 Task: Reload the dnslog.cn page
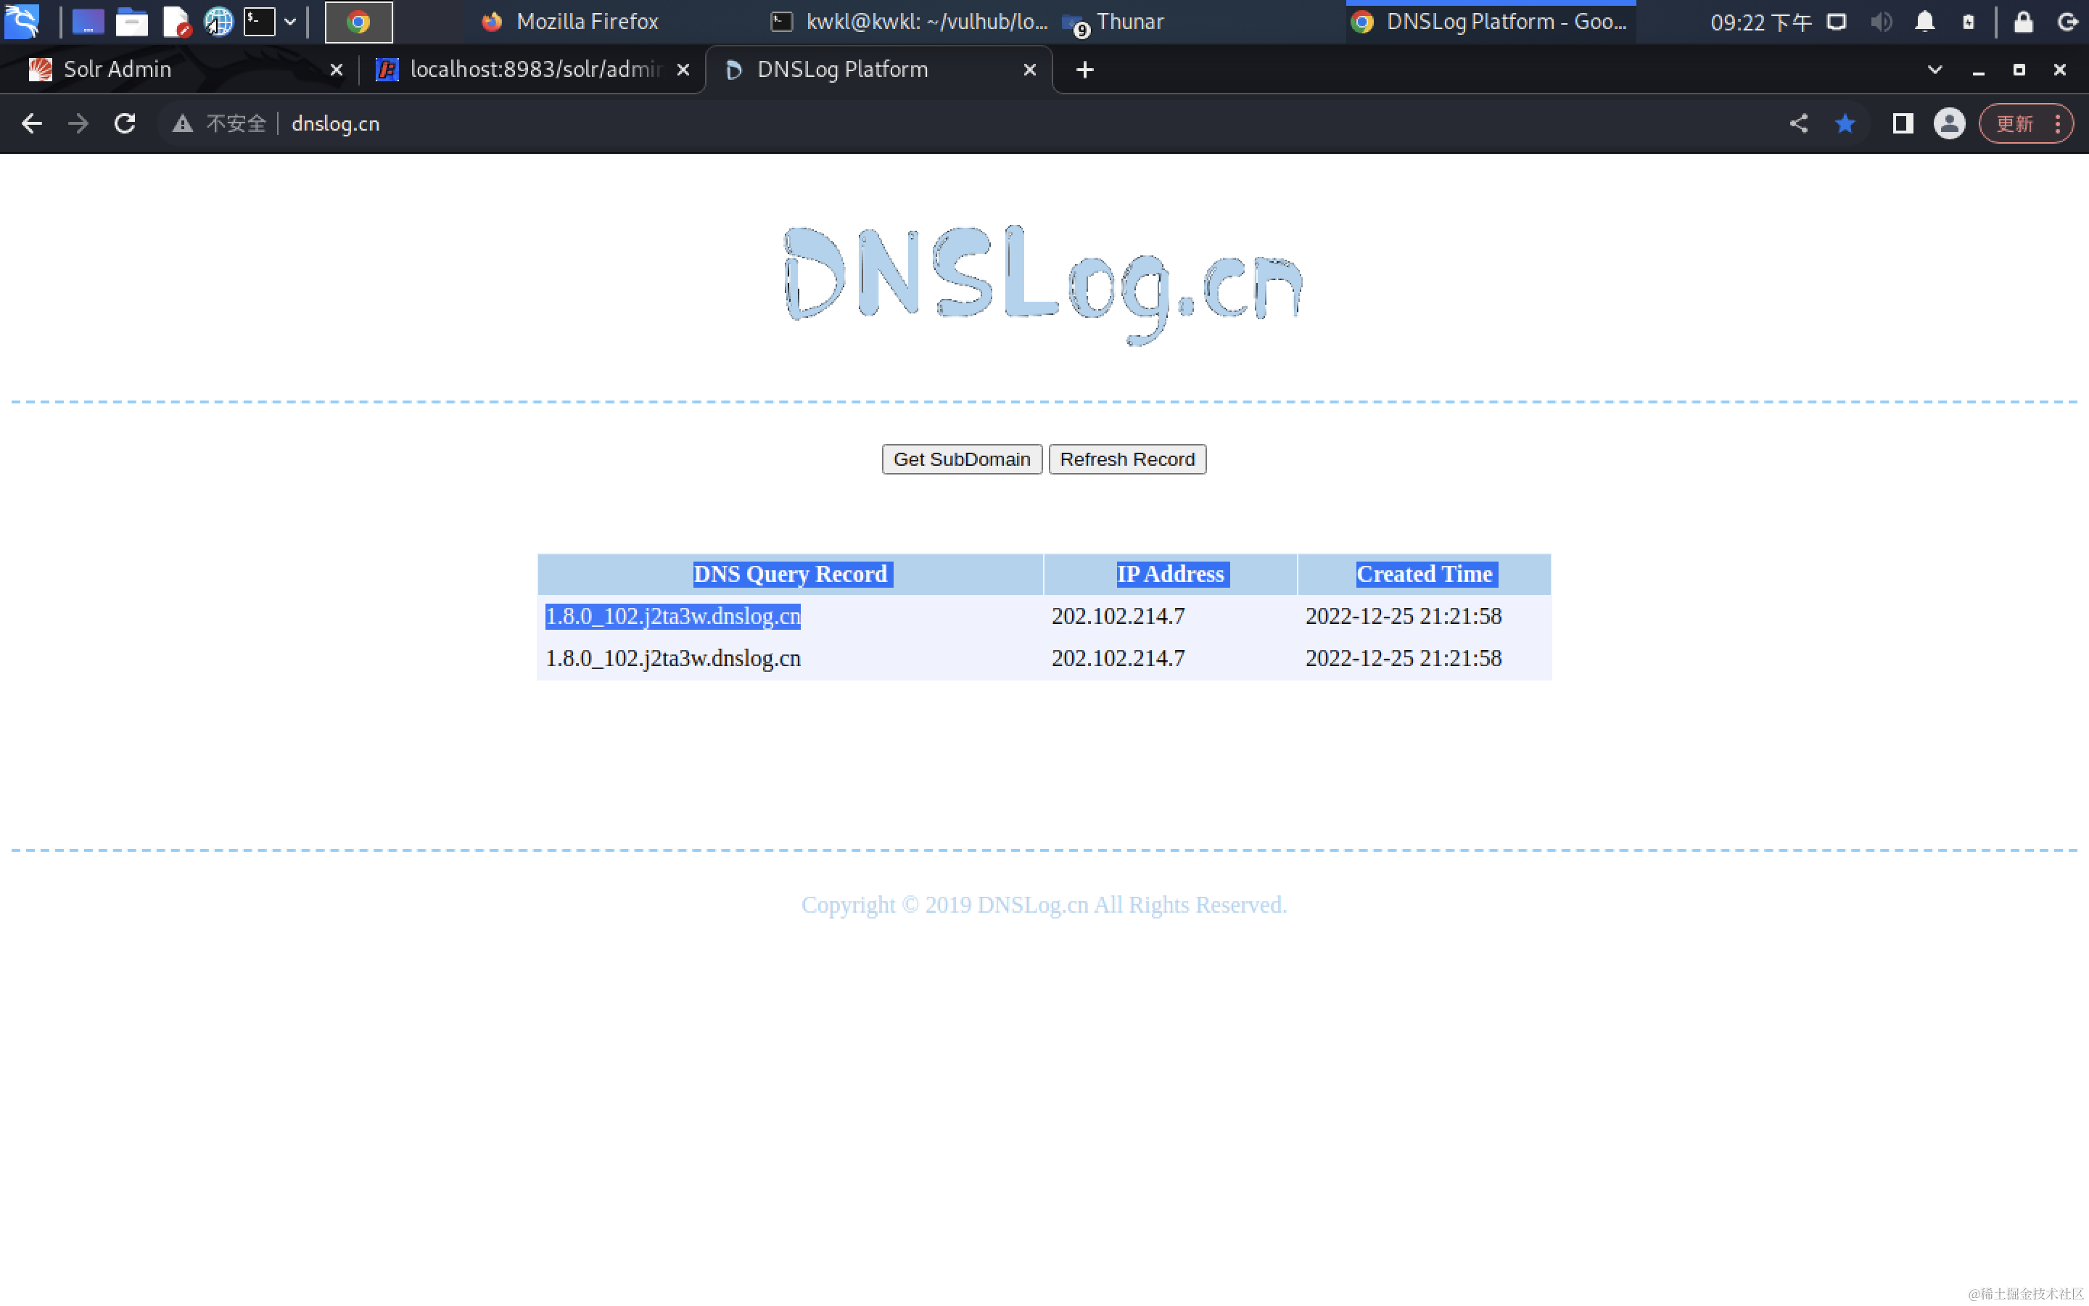124,123
